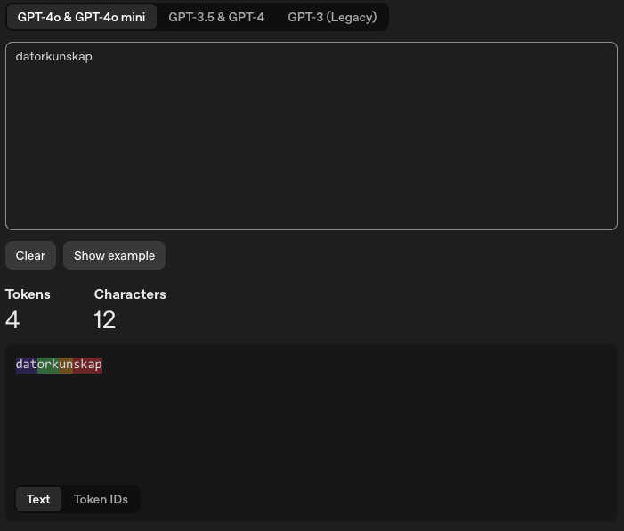Focus the text input box's empty area
Image resolution: width=624 pixels, height=531 pixels.
point(312,151)
